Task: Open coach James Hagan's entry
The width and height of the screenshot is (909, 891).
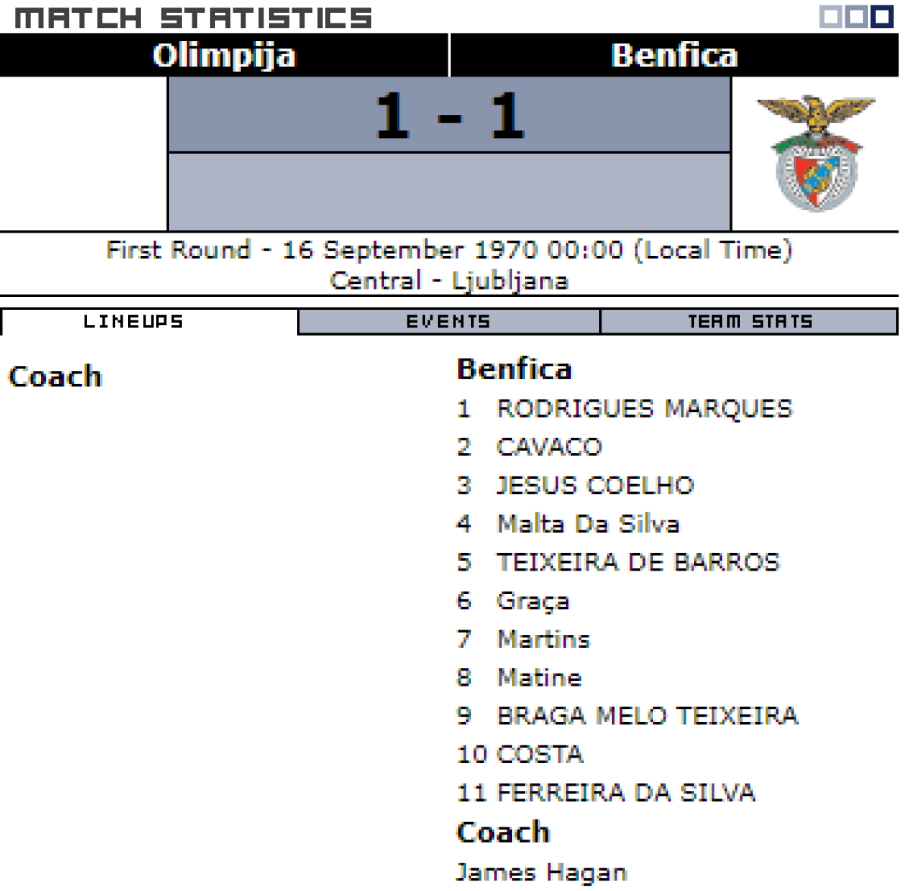Action: click(542, 872)
